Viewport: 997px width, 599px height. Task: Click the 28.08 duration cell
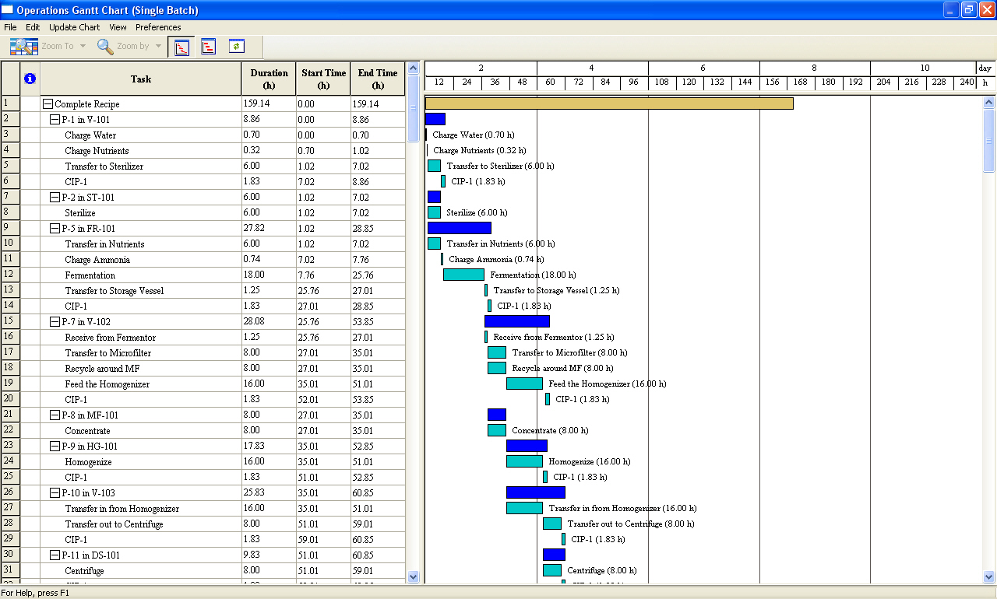point(269,321)
